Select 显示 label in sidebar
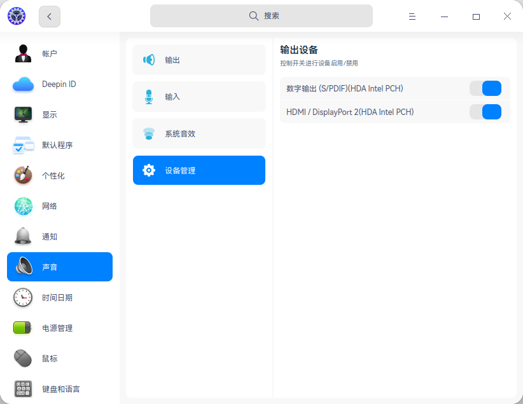 50,114
